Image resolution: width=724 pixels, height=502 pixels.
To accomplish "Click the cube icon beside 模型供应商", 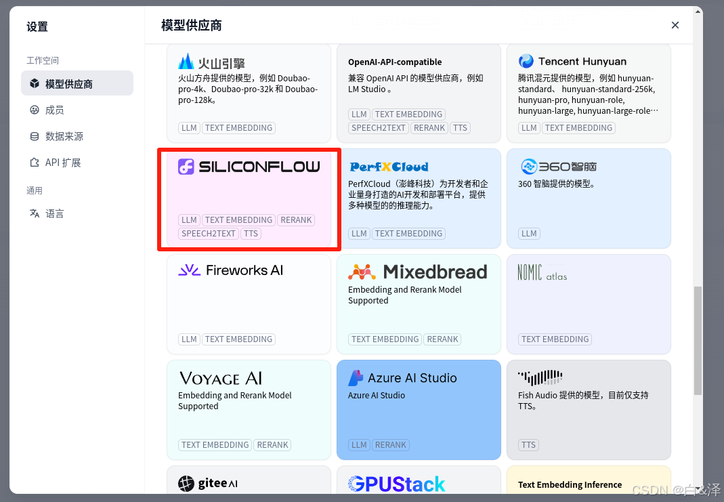I will click(35, 83).
